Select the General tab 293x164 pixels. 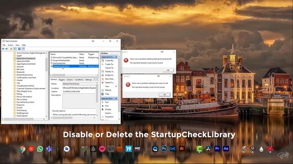[x=54, y=79]
